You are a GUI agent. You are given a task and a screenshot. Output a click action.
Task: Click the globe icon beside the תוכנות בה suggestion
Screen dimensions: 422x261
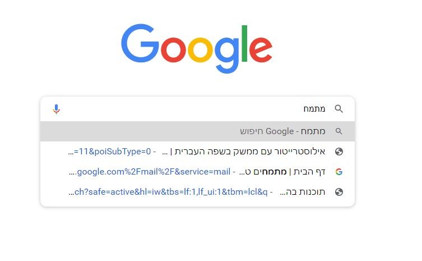[x=339, y=192]
